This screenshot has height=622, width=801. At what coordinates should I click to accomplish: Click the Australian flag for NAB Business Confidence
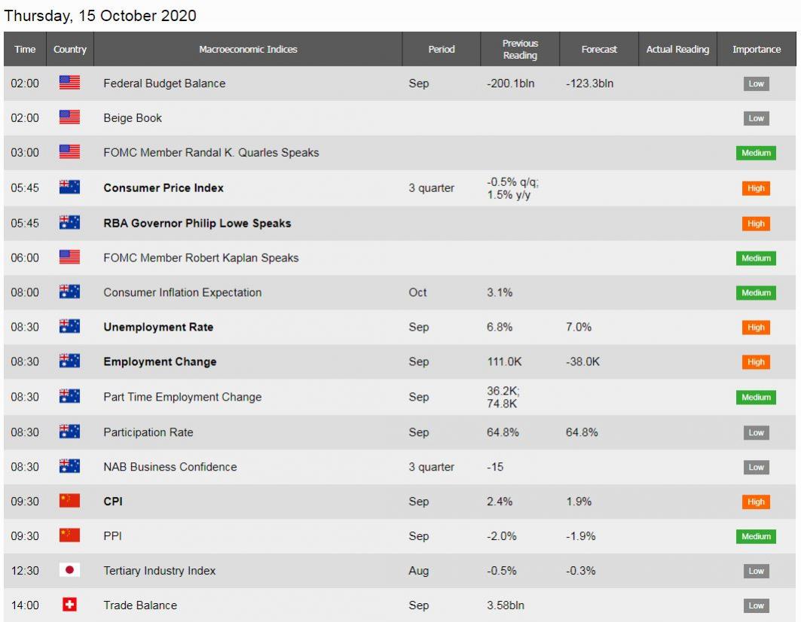[x=69, y=466]
